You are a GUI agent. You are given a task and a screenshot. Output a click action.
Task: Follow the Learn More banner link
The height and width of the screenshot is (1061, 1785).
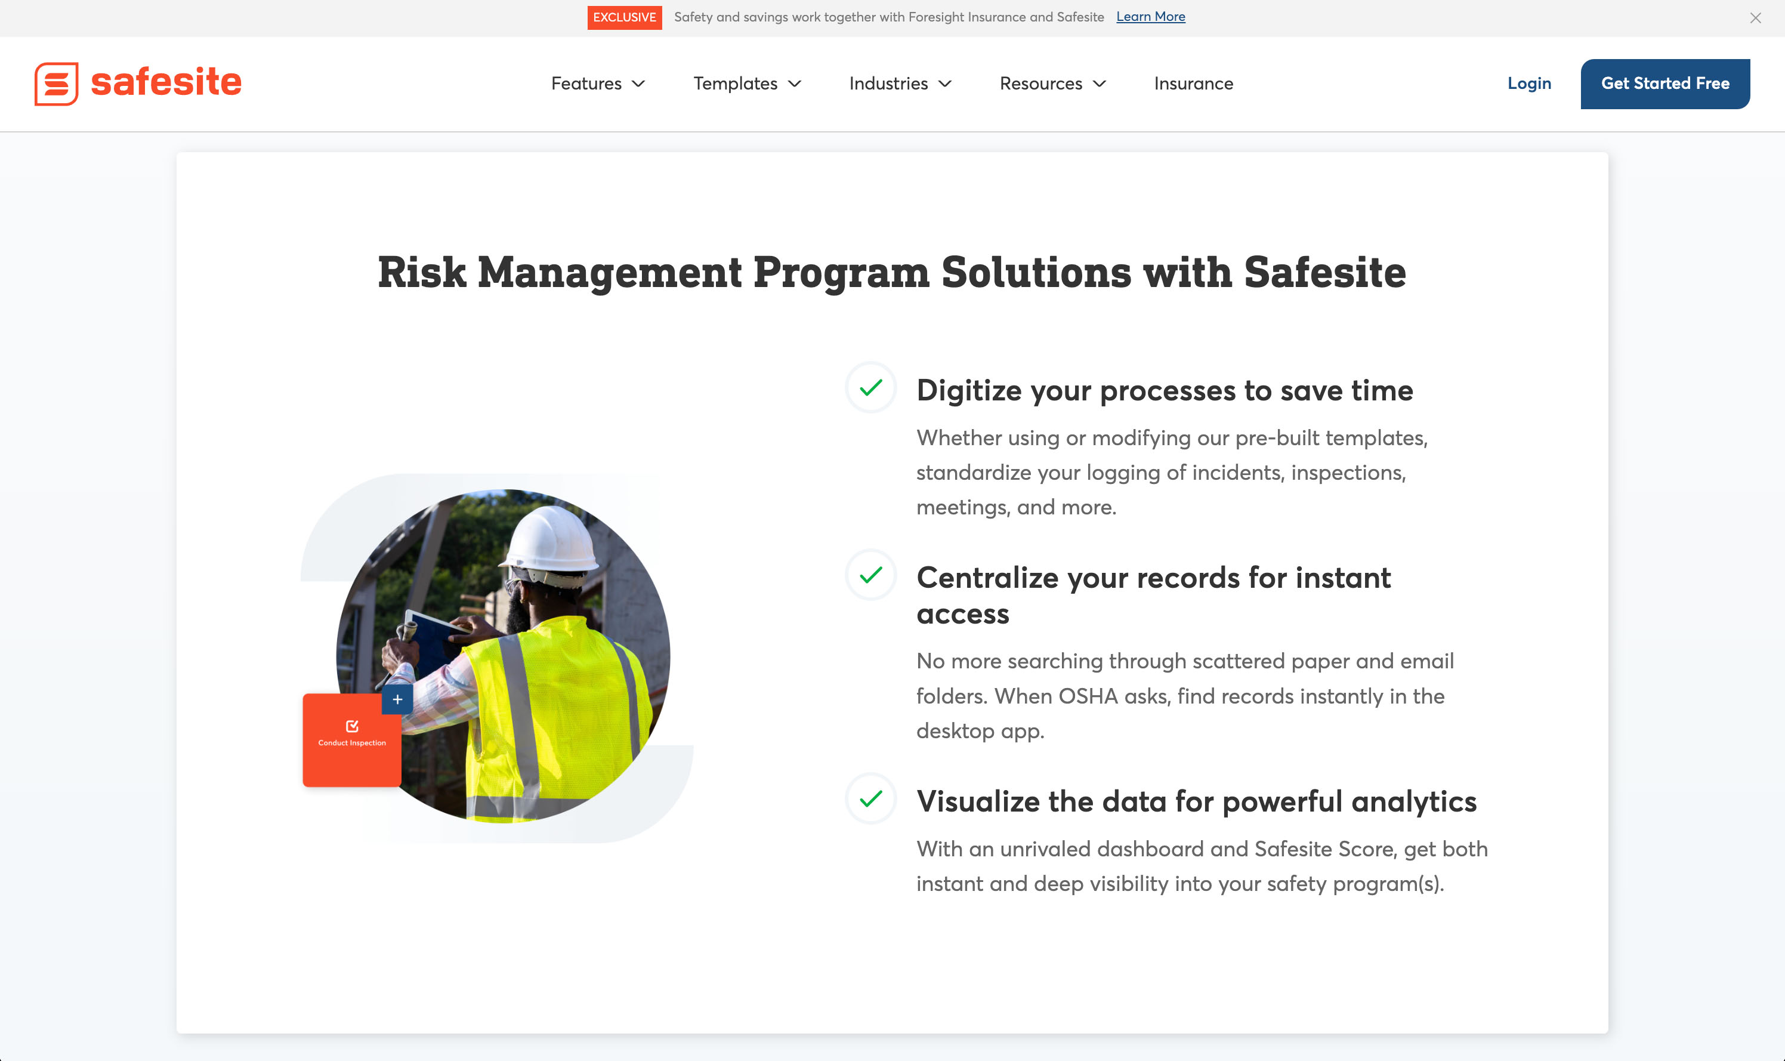coord(1150,17)
